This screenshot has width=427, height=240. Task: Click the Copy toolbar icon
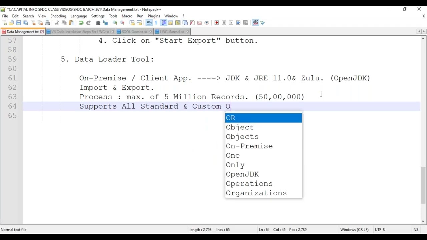(x=64, y=23)
